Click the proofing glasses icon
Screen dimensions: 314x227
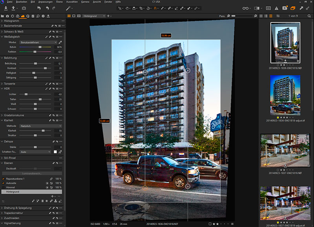click(x=245, y=8)
